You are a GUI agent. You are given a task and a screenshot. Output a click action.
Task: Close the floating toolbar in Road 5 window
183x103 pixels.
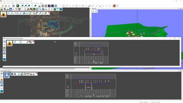point(33,41)
